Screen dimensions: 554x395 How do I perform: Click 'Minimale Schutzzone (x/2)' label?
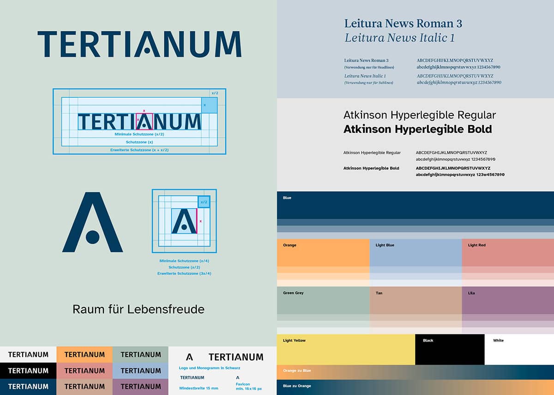pyautogui.click(x=139, y=134)
